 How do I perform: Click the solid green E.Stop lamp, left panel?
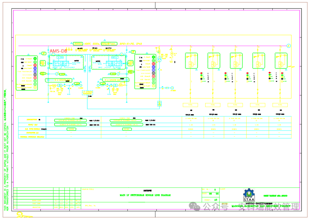[x=35, y=59]
